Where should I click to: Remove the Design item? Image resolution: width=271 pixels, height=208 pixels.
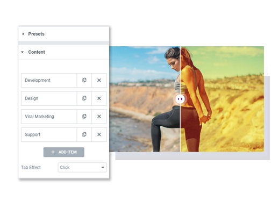point(99,98)
